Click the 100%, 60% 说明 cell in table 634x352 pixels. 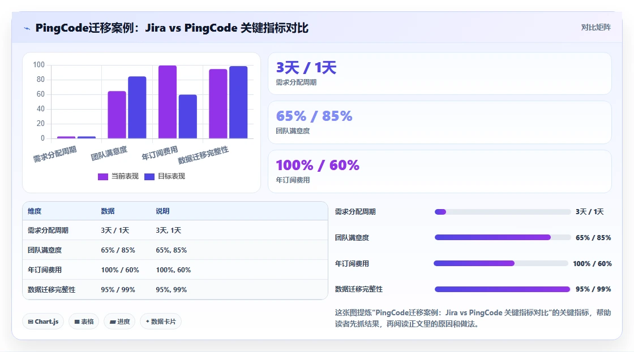pyautogui.click(x=173, y=270)
